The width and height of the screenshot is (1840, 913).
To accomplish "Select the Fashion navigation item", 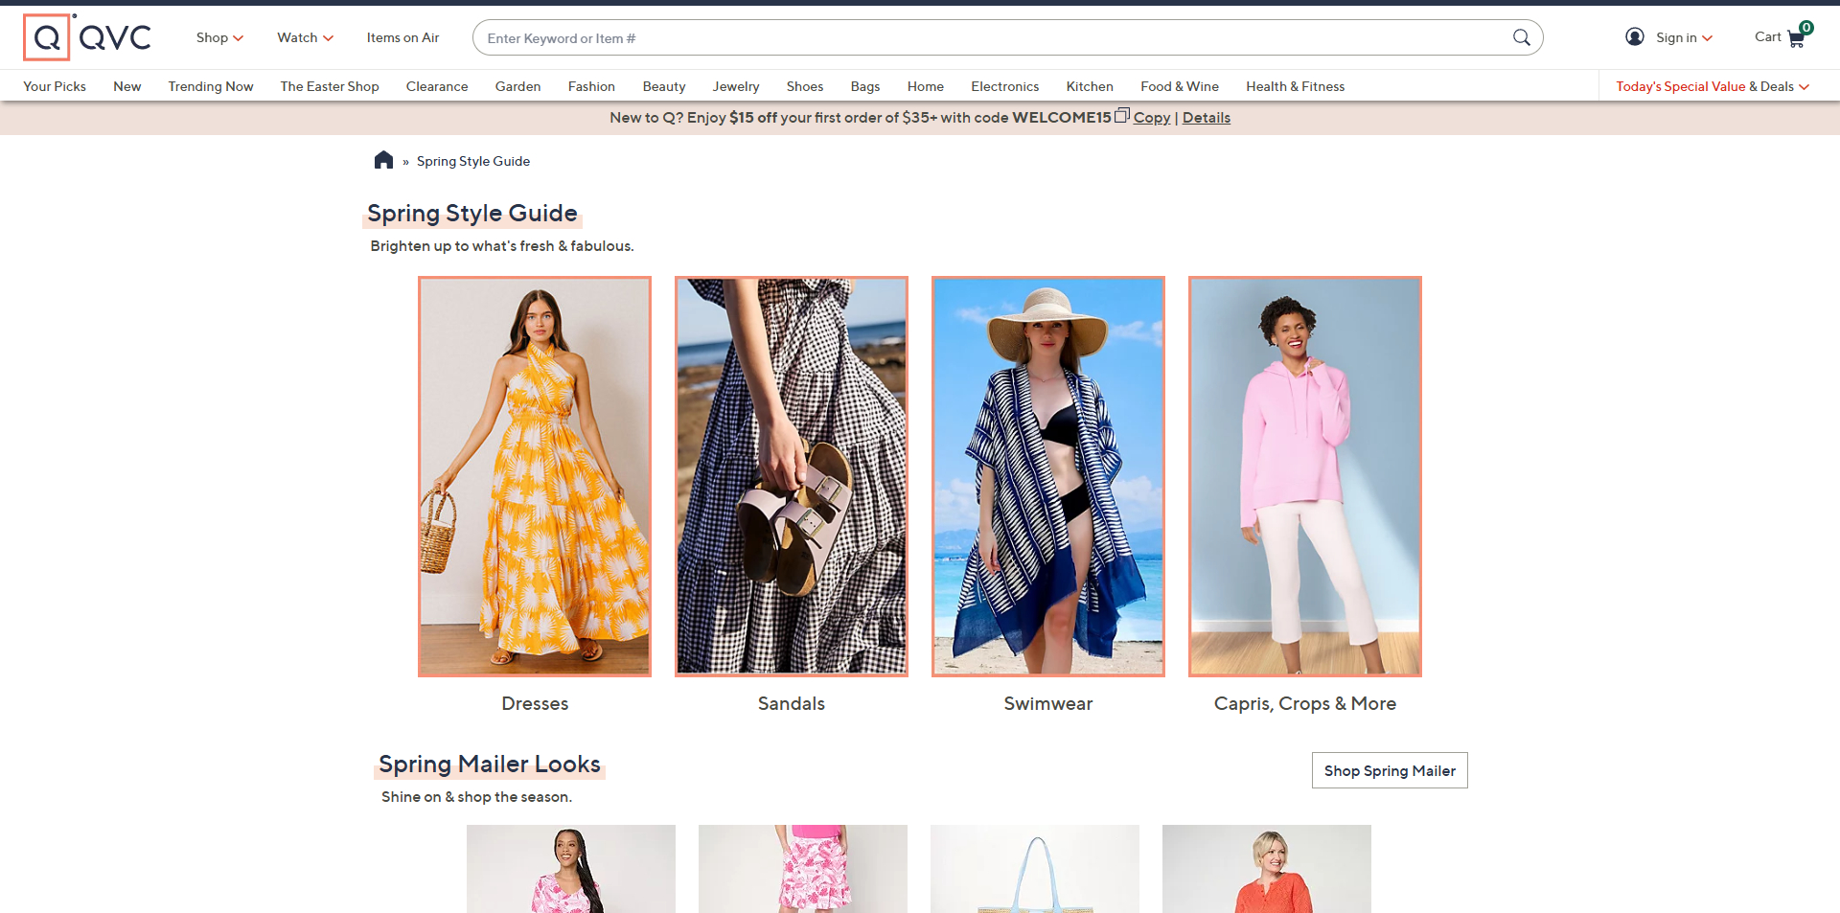I will coord(591,86).
